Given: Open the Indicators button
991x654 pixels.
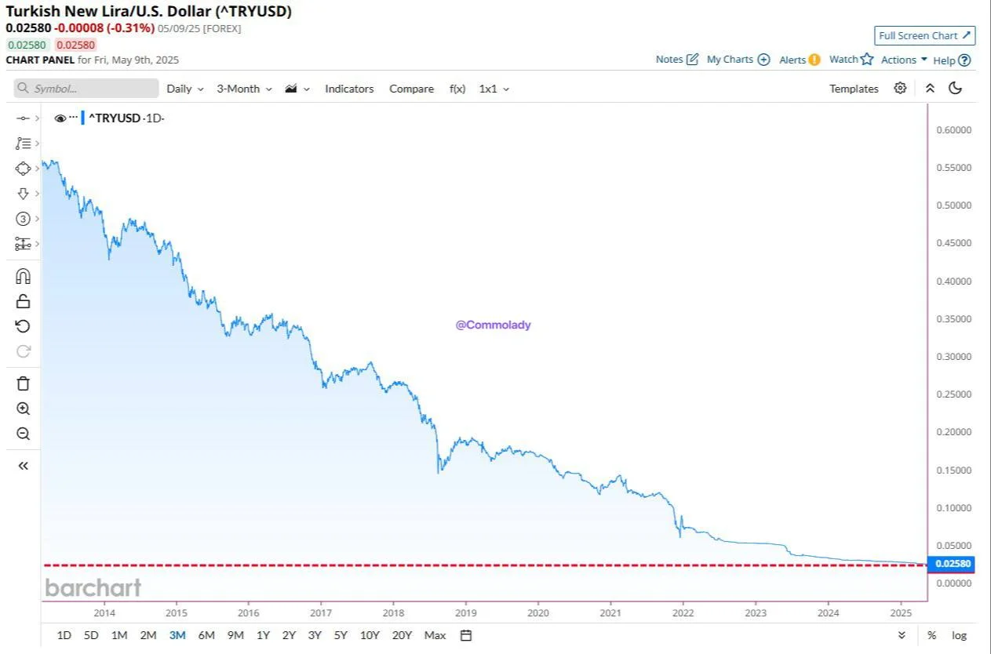Looking at the screenshot, I should tap(349, 89).
